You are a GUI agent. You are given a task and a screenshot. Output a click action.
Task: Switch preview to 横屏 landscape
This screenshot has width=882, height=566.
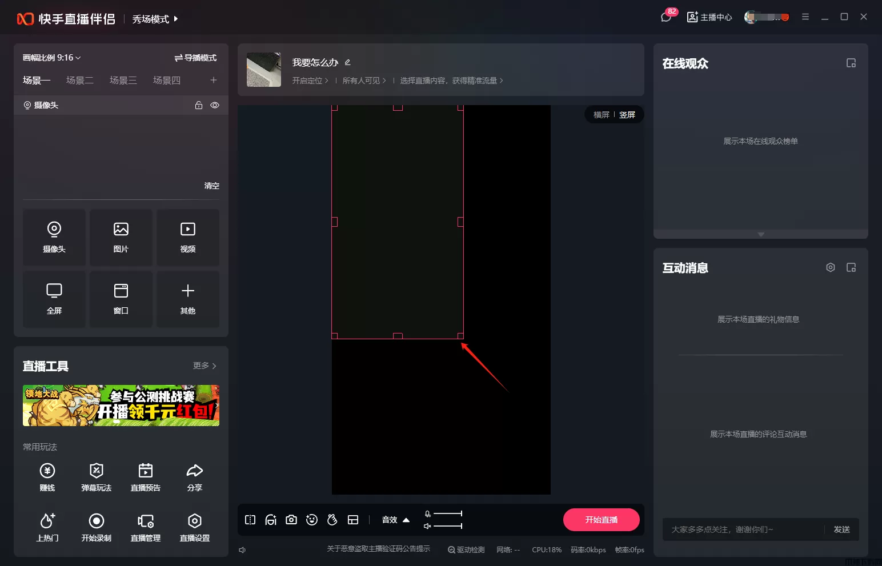click(601, 115)
